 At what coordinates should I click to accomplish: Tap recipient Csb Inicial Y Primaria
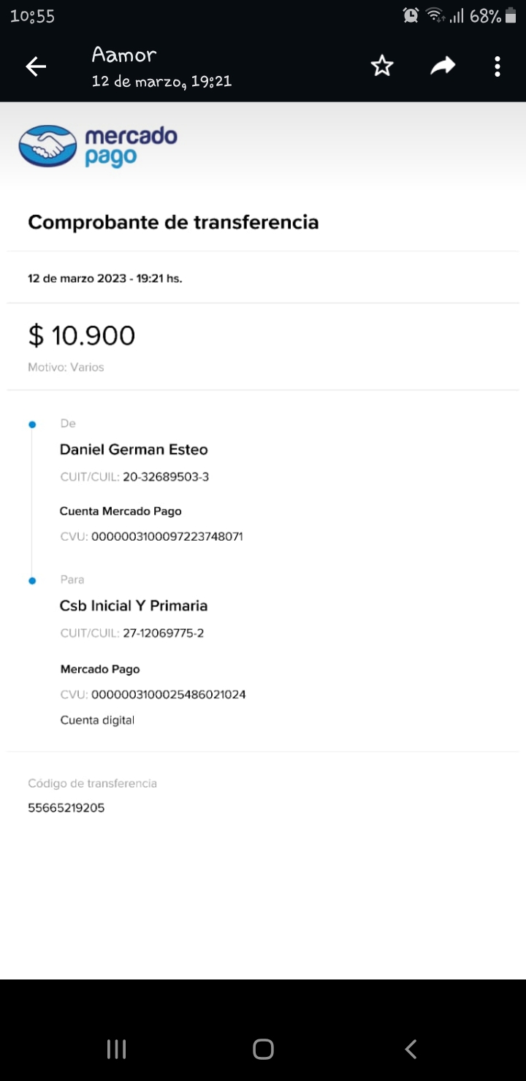click(134, 606)
